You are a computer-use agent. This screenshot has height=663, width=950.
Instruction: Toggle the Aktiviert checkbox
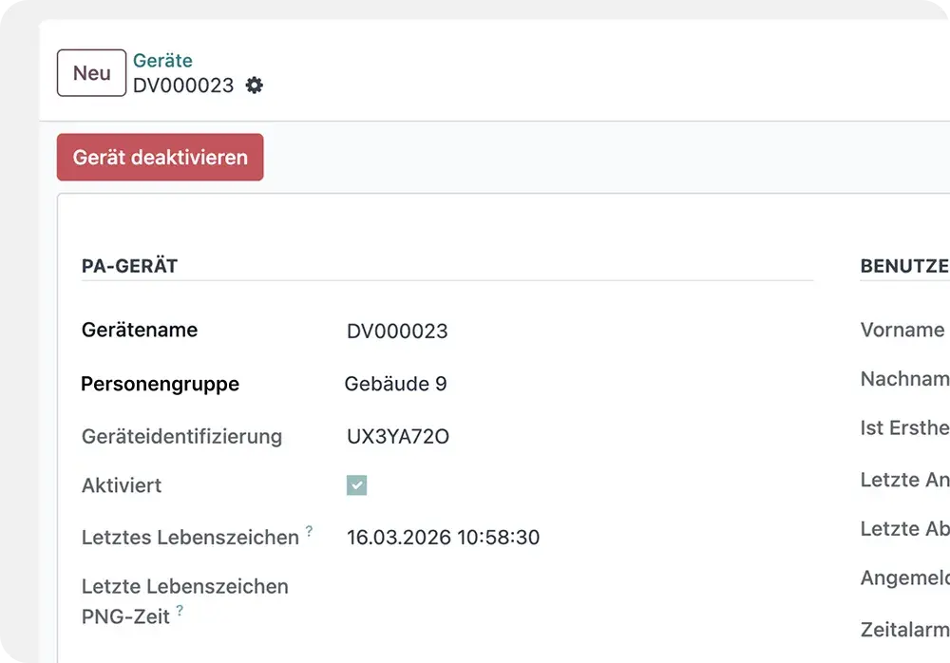pyautogui.click(x=357, y=485)
